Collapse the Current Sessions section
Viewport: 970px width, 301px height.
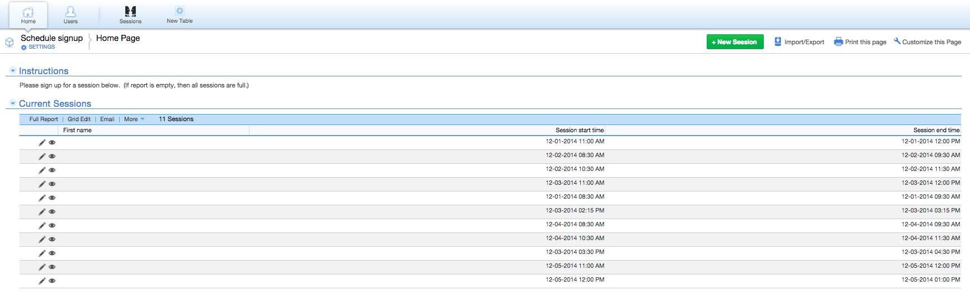pos(13,103)
